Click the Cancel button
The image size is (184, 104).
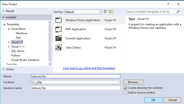(172, 100)
